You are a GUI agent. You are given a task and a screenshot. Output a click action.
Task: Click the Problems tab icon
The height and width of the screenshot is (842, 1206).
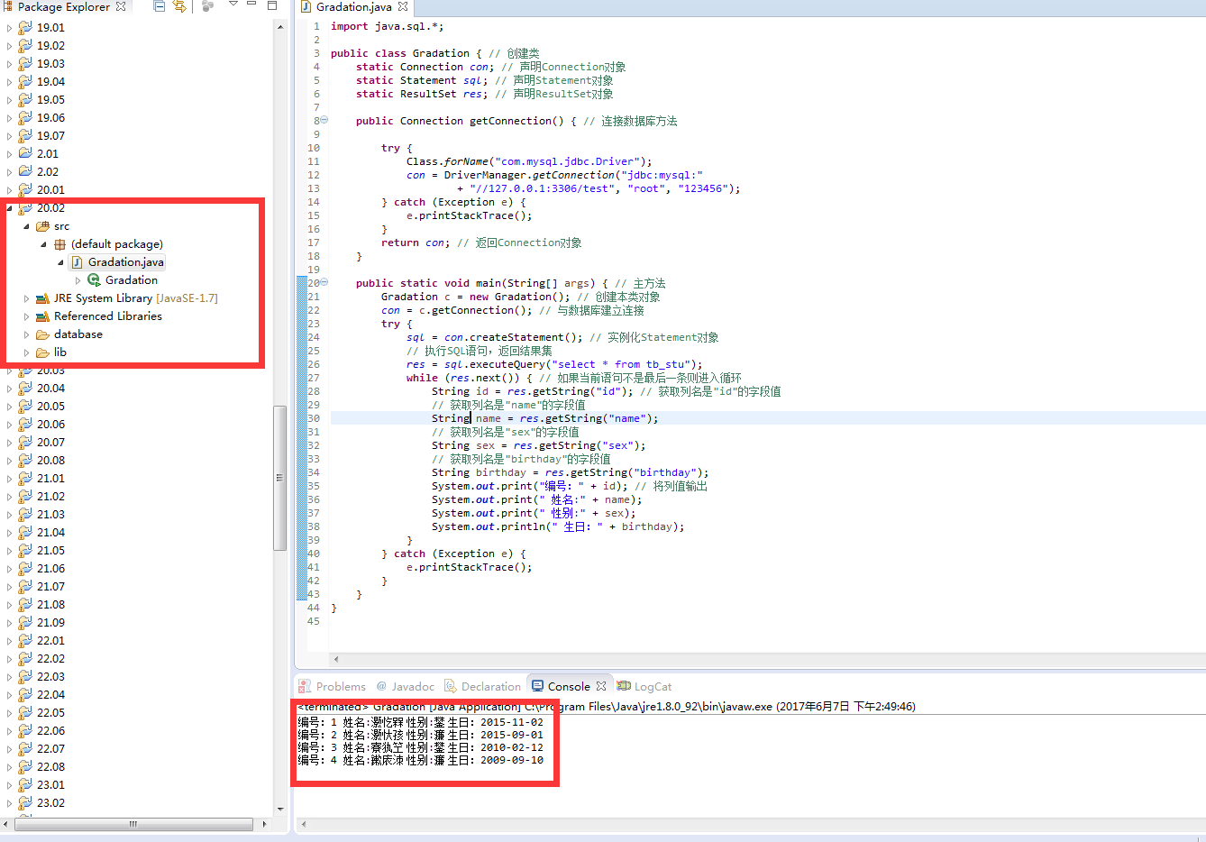(x=305, y=686)
